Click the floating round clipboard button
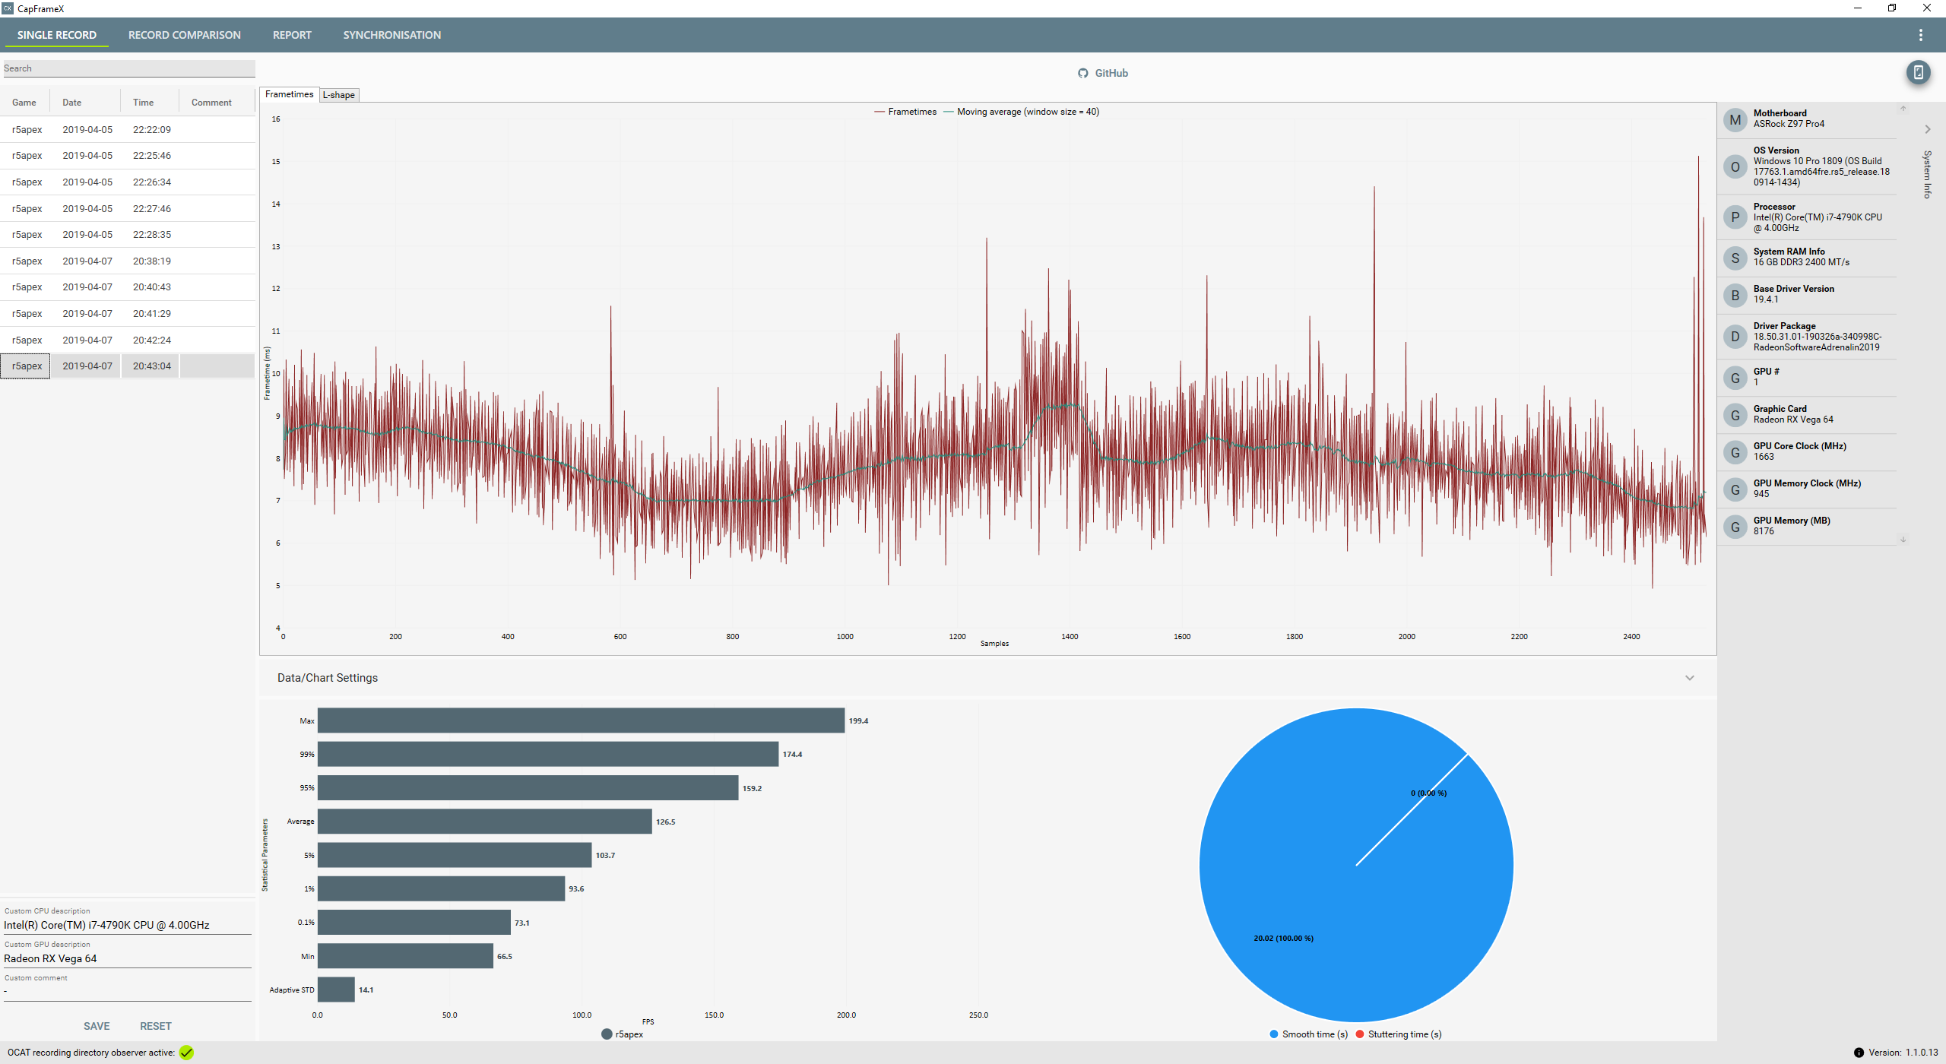 point(1918,73)
